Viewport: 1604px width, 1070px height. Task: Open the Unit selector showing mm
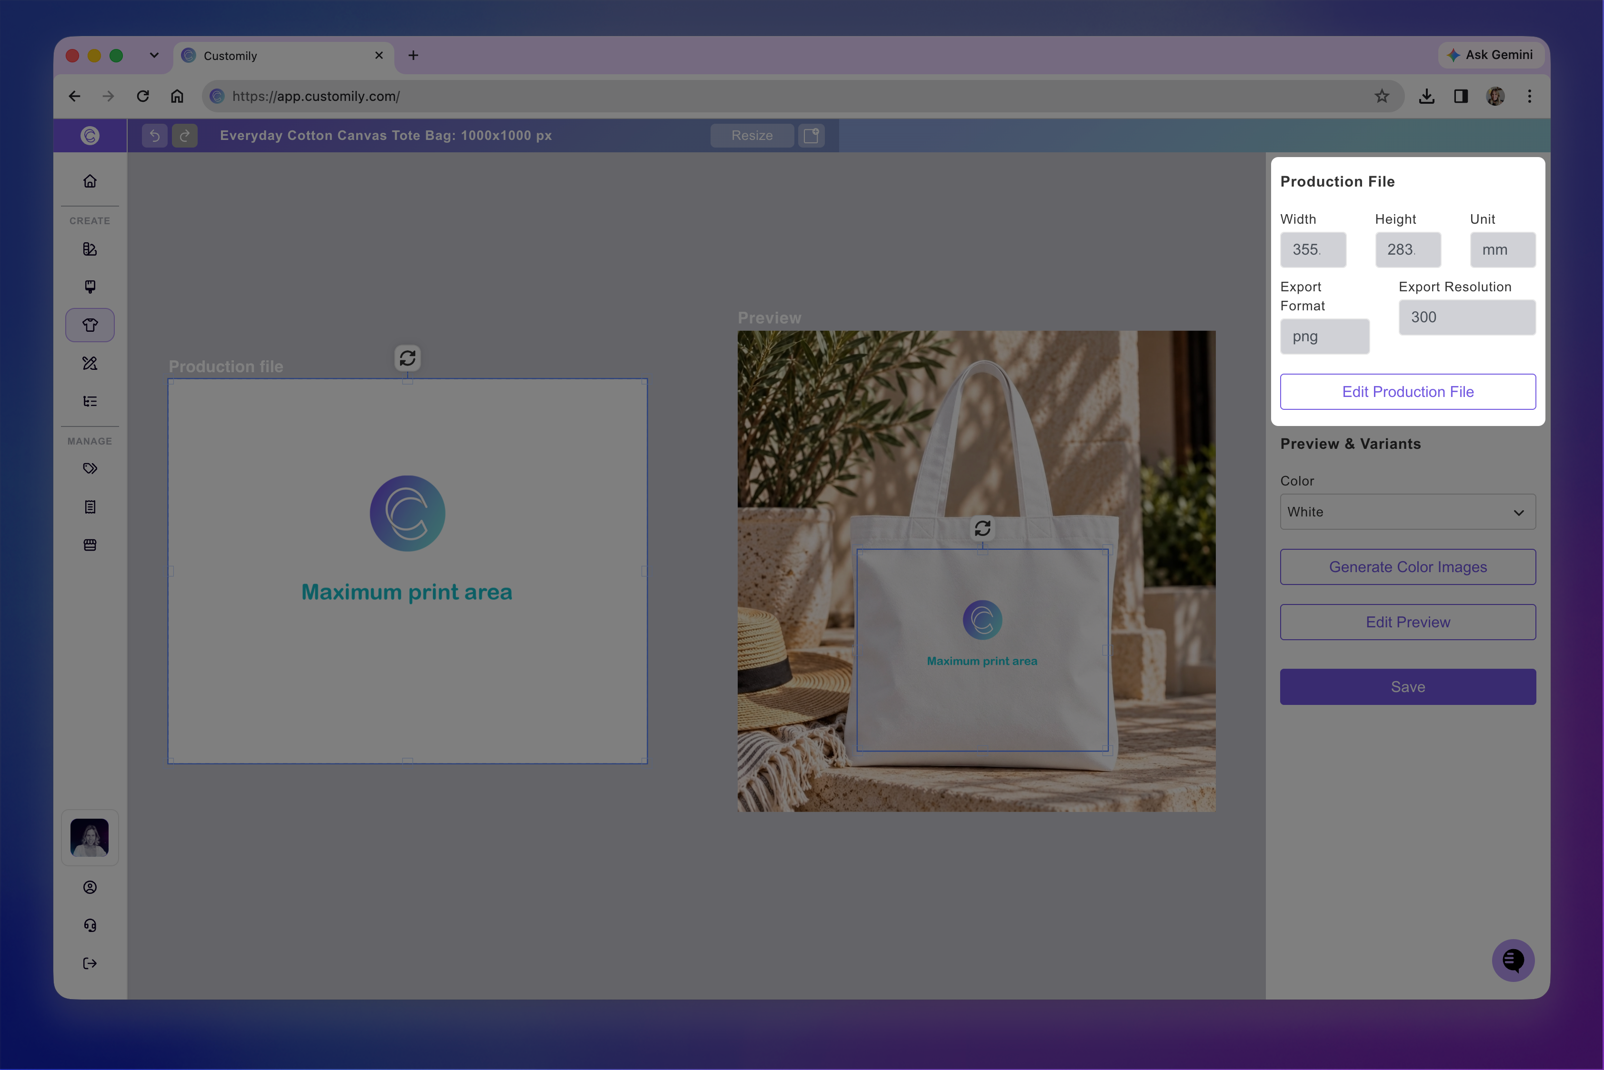(1503, 250)
